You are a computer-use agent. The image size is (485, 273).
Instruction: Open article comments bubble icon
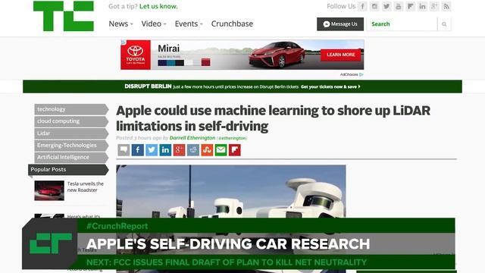(124, 150)
